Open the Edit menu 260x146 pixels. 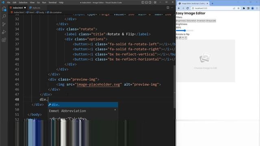tap(15, 2)
